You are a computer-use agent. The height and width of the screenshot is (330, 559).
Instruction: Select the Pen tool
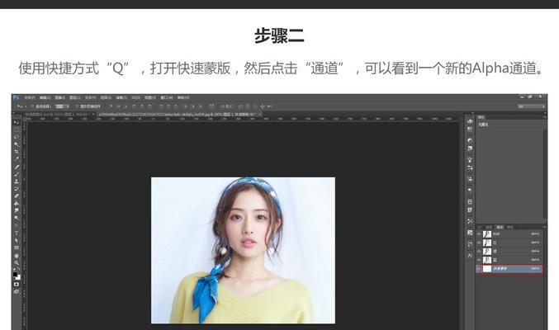pos(17,225)
